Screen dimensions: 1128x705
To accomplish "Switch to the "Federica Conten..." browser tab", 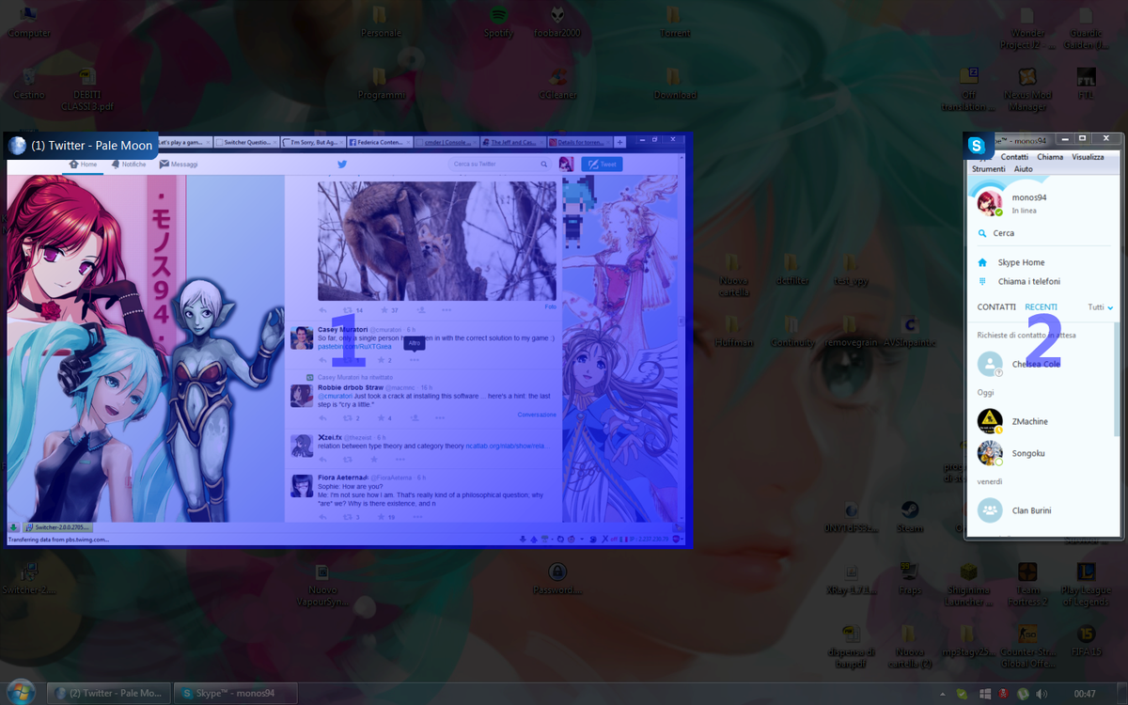I will click(380, 142).
